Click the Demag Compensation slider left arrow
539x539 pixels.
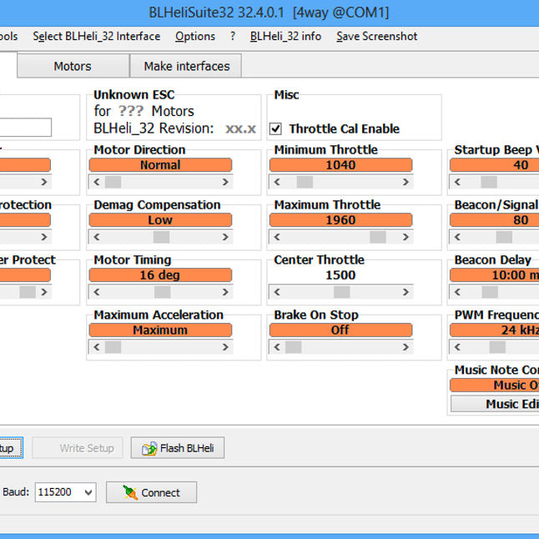point(97,237)
